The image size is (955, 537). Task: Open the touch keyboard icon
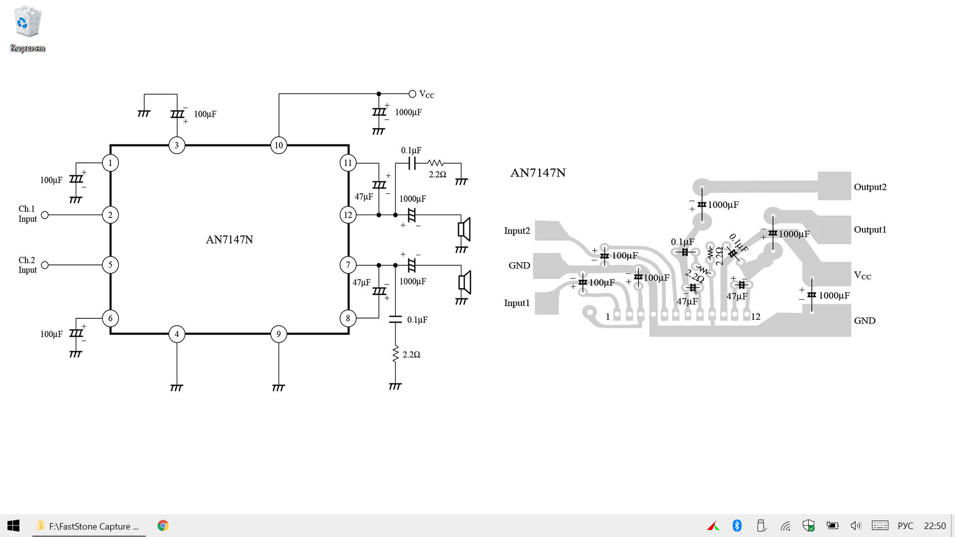pos(879,526)
